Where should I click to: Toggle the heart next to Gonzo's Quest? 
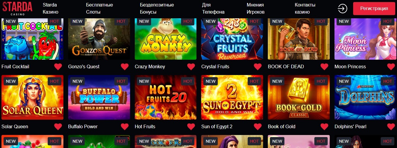[x=125, y=67]
